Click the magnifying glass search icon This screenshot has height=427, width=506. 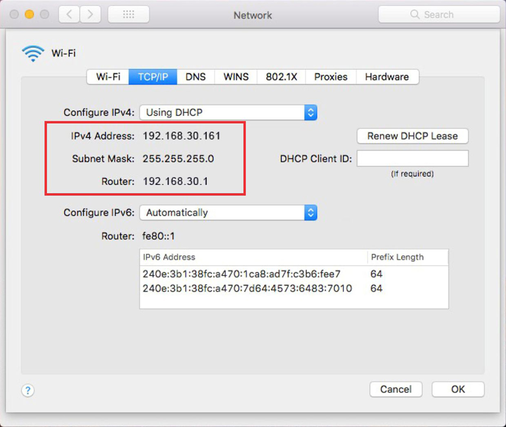click(415, 15)
